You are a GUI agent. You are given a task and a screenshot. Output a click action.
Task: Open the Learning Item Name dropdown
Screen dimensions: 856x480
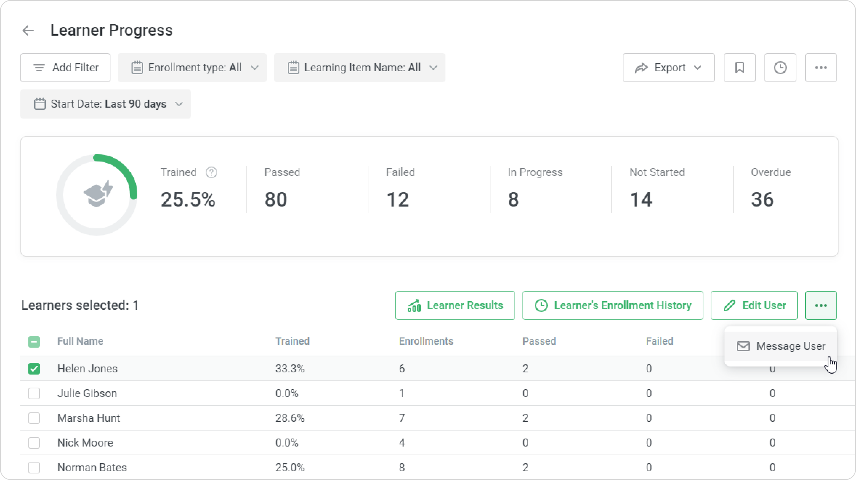tap(359, 68)
